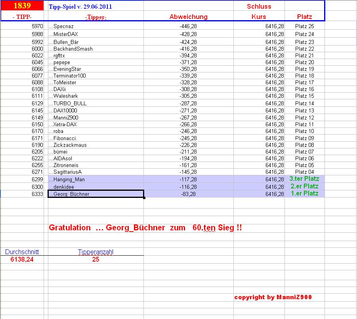357x319 pixels.
Task: Select the ...roba cell
Action: pyautogui.click(x=95, y=131)
